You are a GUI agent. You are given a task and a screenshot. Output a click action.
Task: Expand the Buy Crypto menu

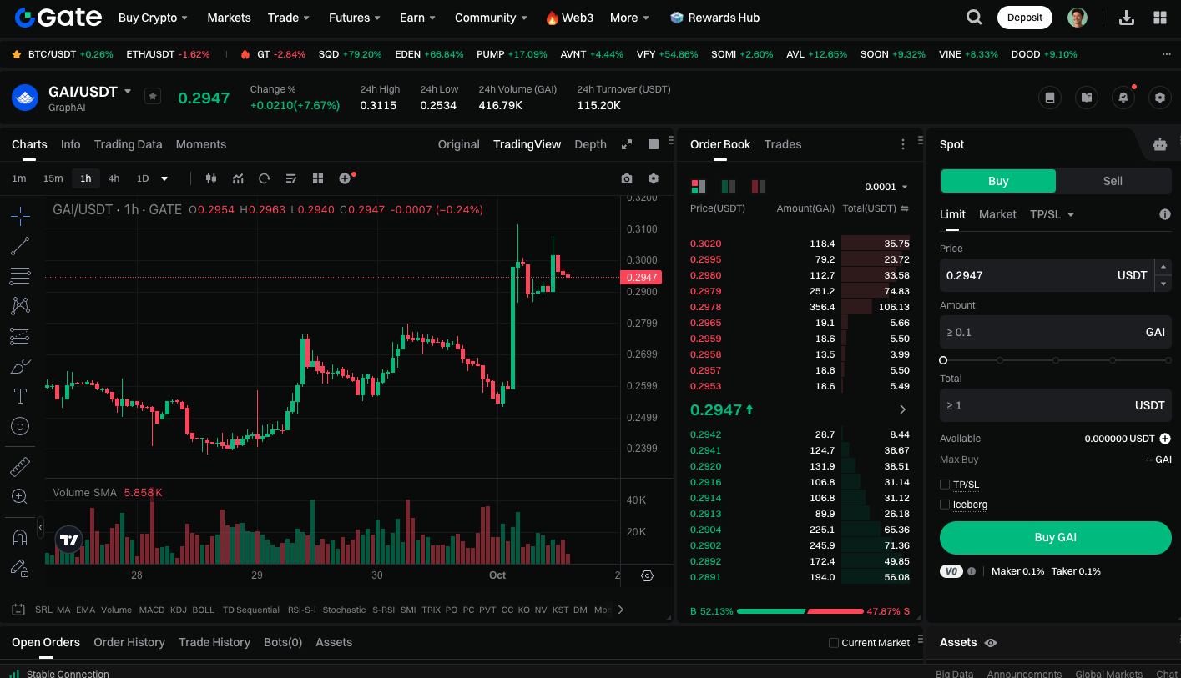click(x=153, y=18)
